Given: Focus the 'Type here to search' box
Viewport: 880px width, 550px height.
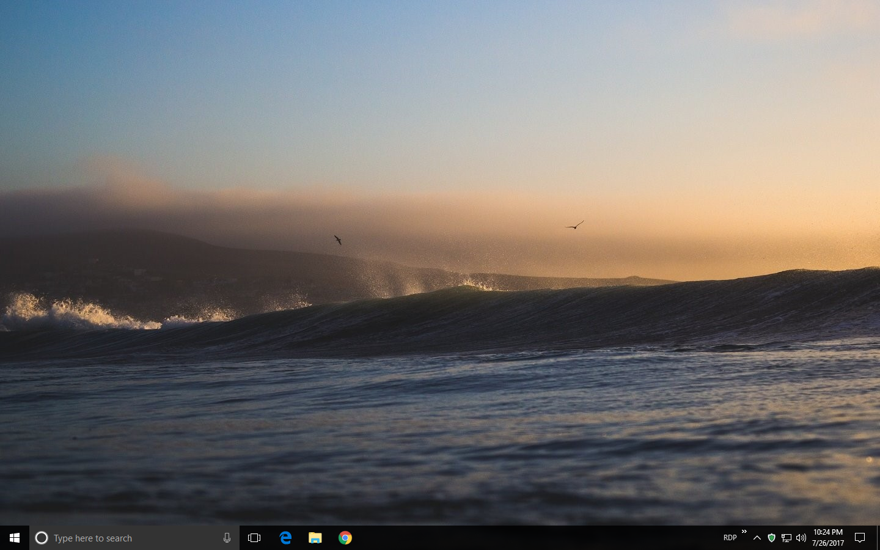Looking at the screenshot, I should (x=134, y=538).
